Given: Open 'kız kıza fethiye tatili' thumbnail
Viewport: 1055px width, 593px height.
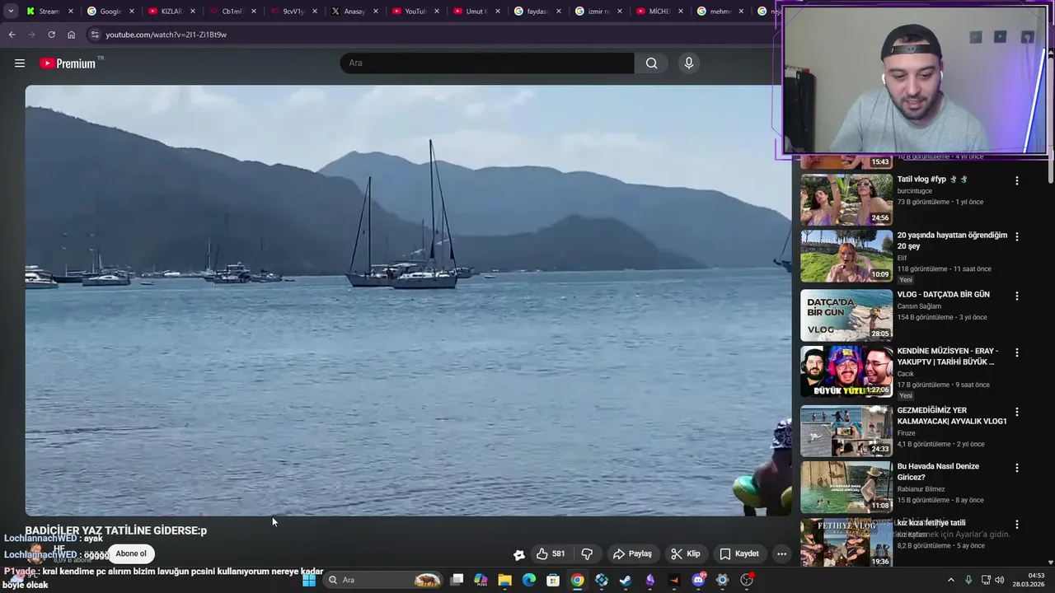Looking at the screenshot, I should pyautogui.click(x=846, y=543).
